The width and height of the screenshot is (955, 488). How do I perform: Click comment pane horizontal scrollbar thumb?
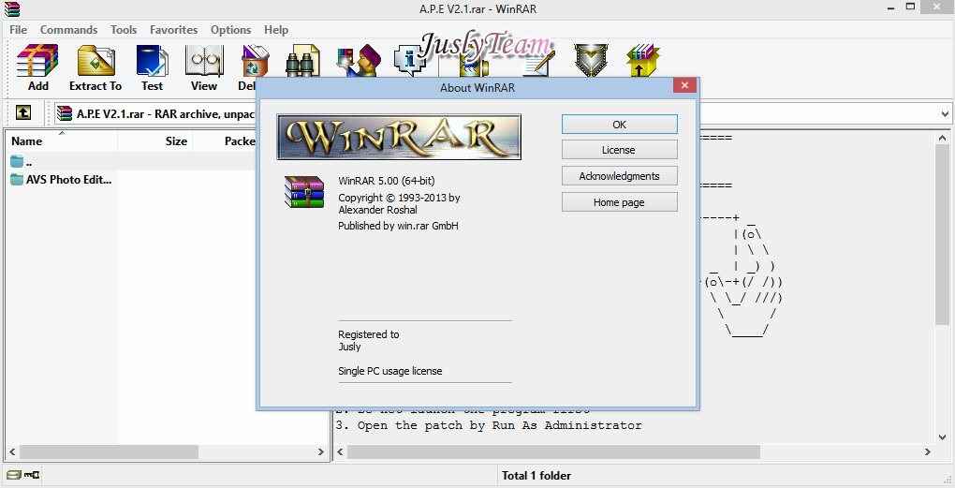click(x=553, y=452)
